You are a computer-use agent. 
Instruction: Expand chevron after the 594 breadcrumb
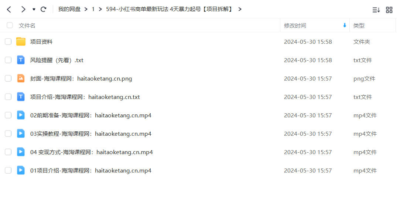[x=240, y=9]
